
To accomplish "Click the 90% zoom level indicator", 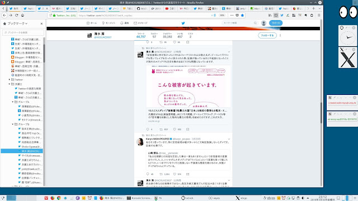I will click(222, 15).
